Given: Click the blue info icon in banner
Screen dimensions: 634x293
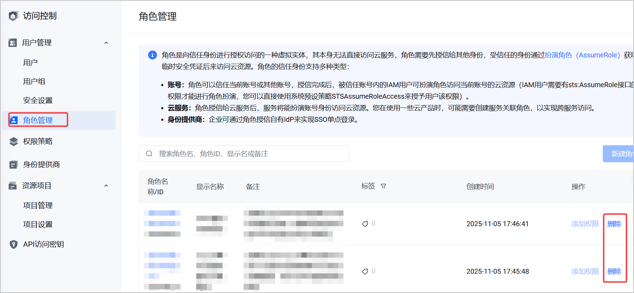Looking at the screenshot, I should click(x=152, y=55).
